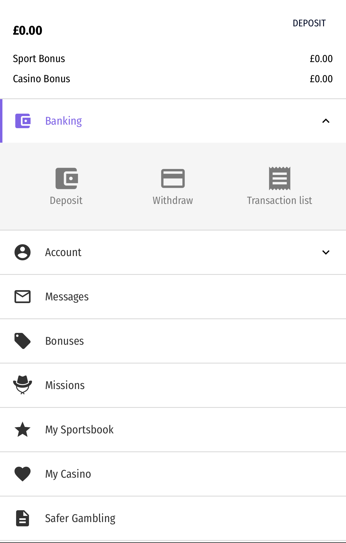Expand the Account section chevron
The image size is (346, 543).
[326, 252]
